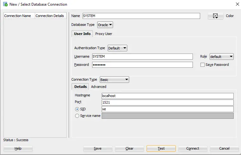This screenshot has width=241, height=155.
Task: Click the Clear button
Action: 130,148
